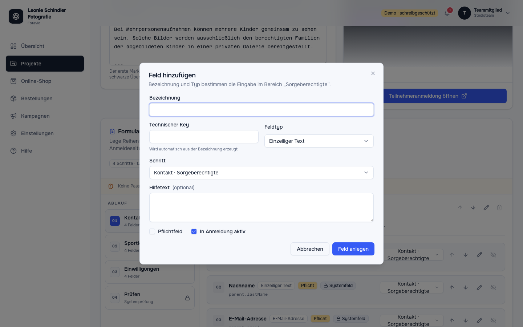Close the Feld hinzufügen dialog
The width and height of the screenshot is (523, 327).
[373, 73]
